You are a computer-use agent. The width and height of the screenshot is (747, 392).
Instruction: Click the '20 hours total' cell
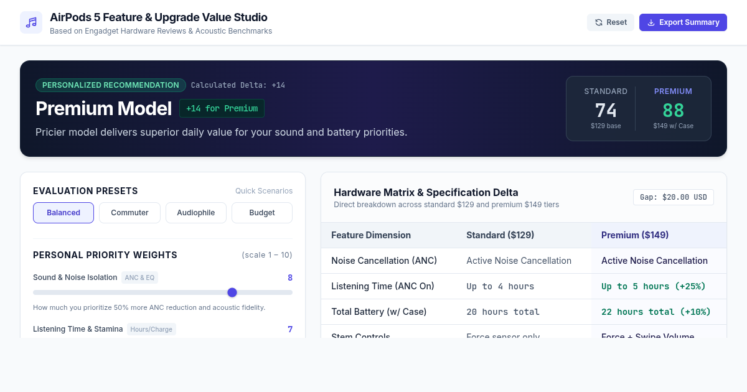pyautogui.click(x=503, y=312)
